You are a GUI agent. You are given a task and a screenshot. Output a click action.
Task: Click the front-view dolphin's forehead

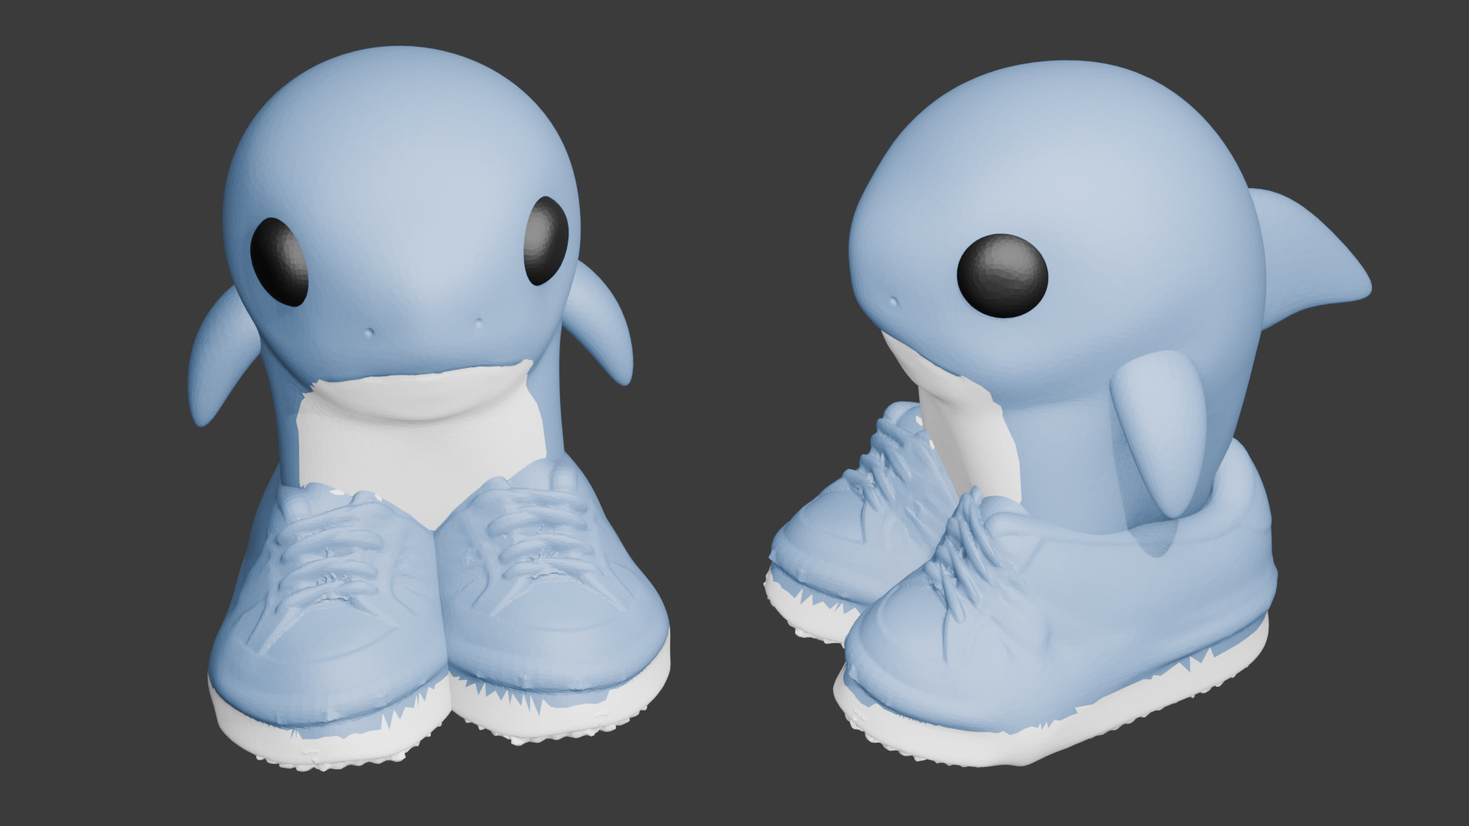[406, 153]
